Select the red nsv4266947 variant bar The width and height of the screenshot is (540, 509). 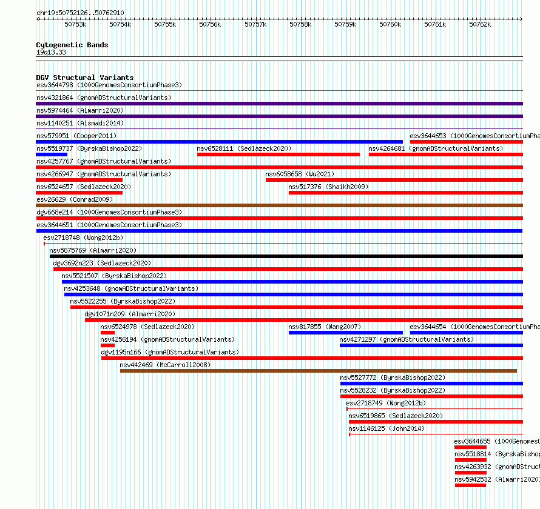[x=79, y=180]
